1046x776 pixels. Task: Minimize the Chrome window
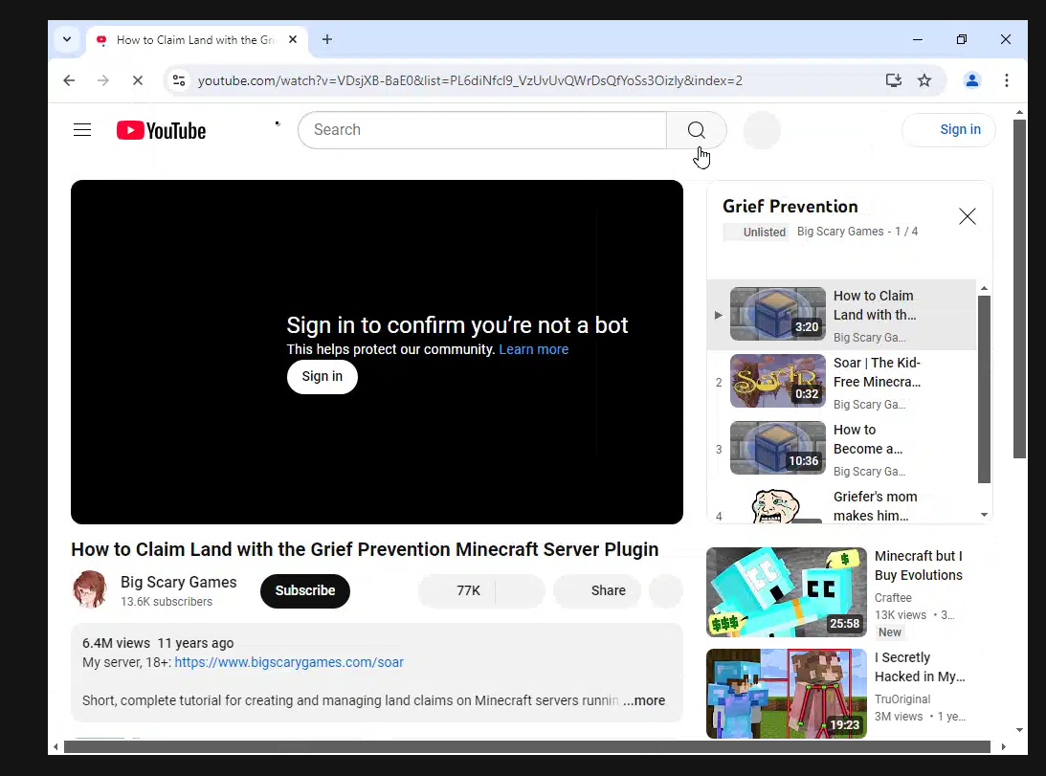point(918,39)
